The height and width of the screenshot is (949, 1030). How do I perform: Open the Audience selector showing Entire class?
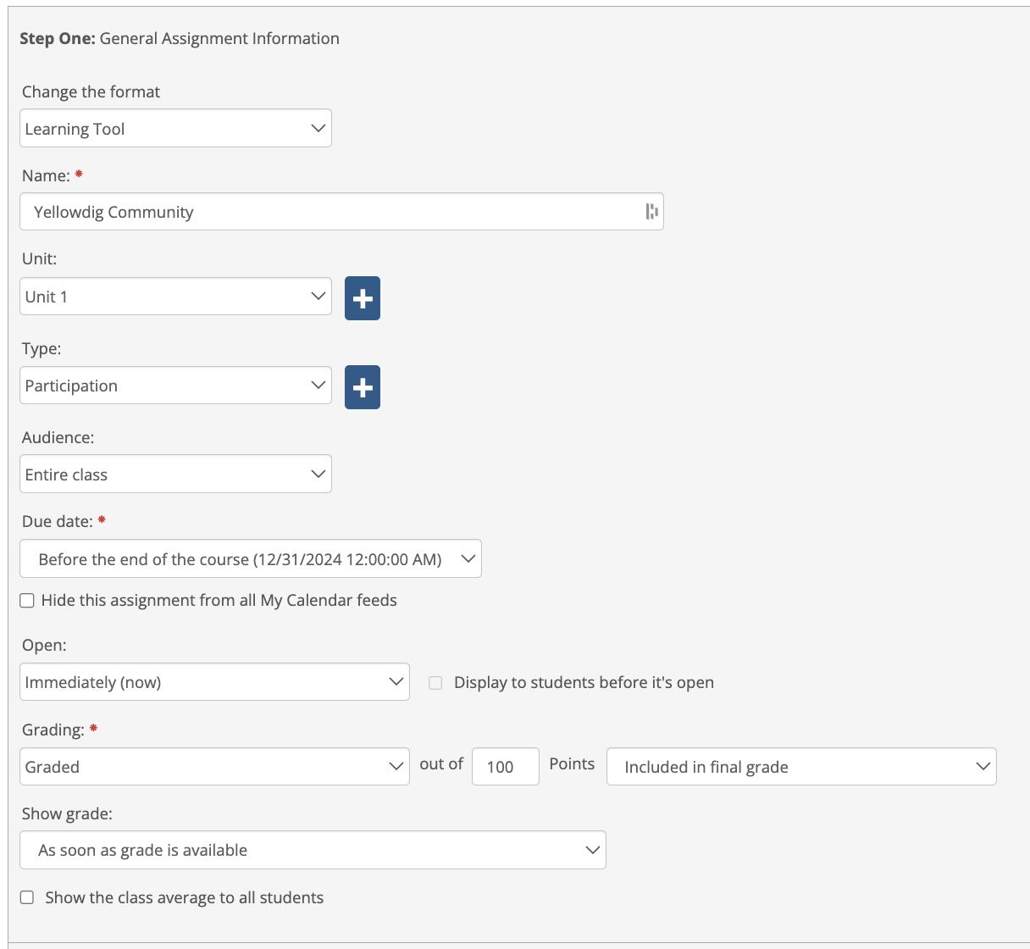point(175,474)
